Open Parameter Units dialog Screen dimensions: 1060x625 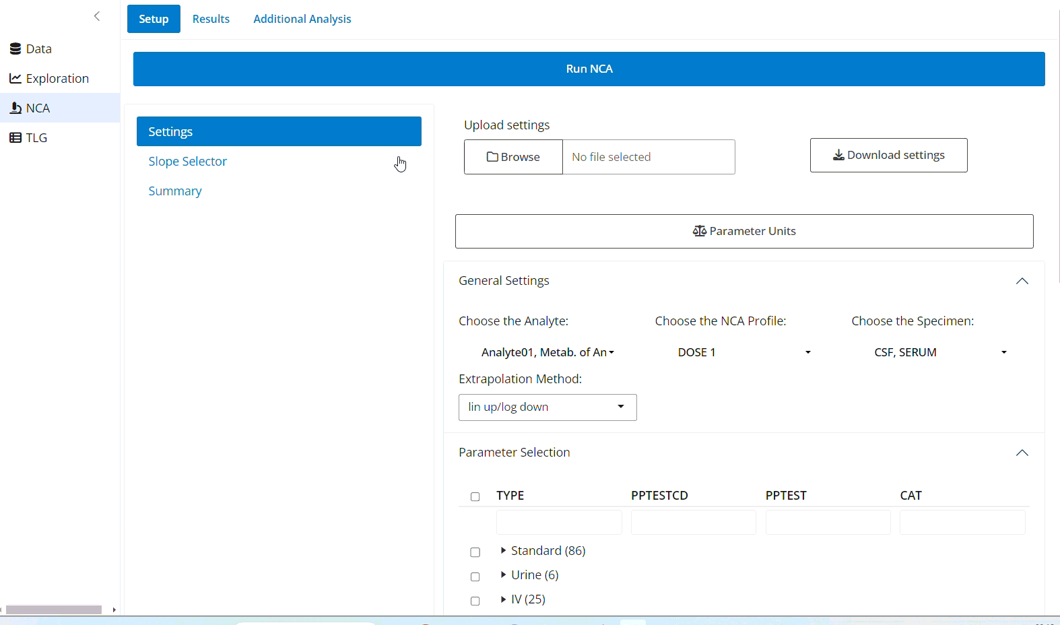[743, 231]
